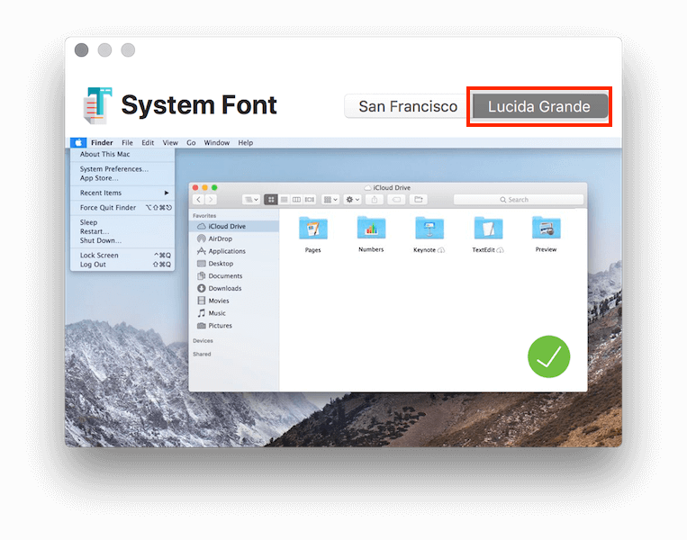Open the gear Action dropdown
Image resolution: width=687 pixels, height=540 pixels.
click(x=352, y=200)
